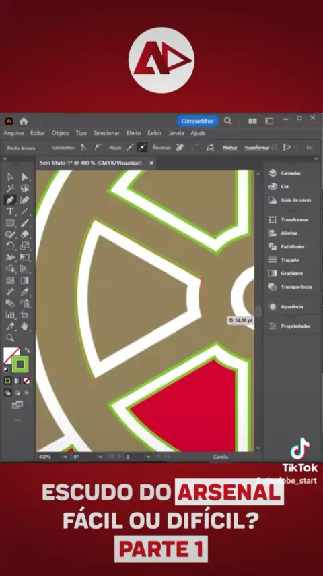Select the Hand tool
The height and width of the screenshot is (576, 323).
point(25,326)
